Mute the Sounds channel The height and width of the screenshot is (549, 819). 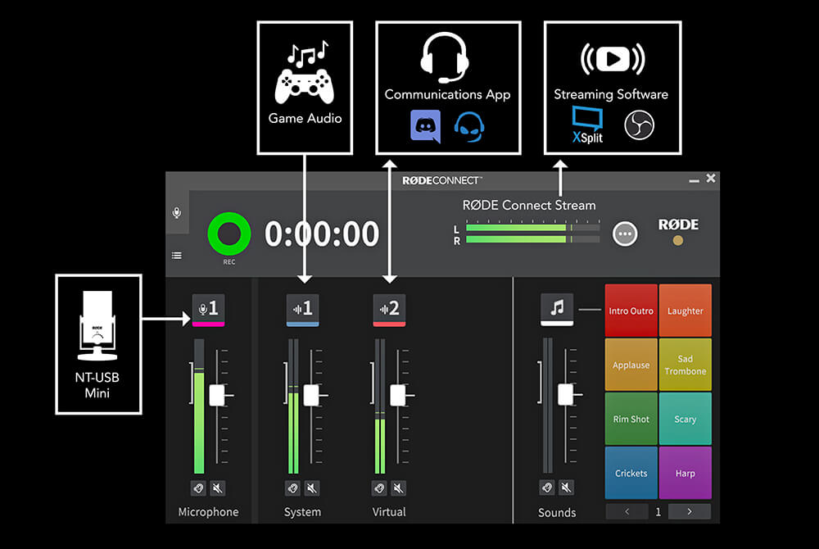click(568, 488)
